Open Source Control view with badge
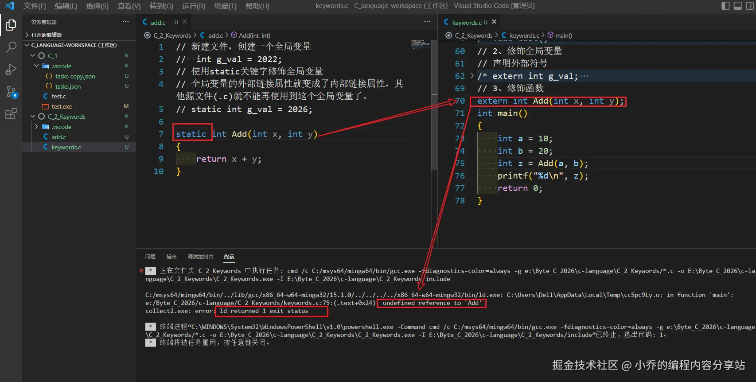 [x=11, y=92]
